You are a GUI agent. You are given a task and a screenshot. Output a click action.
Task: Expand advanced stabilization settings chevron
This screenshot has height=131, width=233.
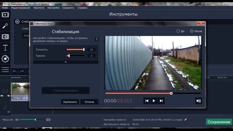click(x=66, y=62)
